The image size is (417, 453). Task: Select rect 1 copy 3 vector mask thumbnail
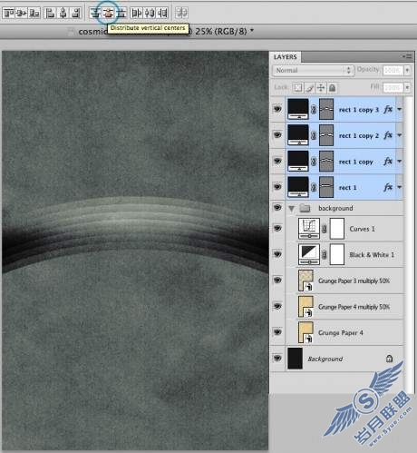pyautogui.click(x=326, y=109)
